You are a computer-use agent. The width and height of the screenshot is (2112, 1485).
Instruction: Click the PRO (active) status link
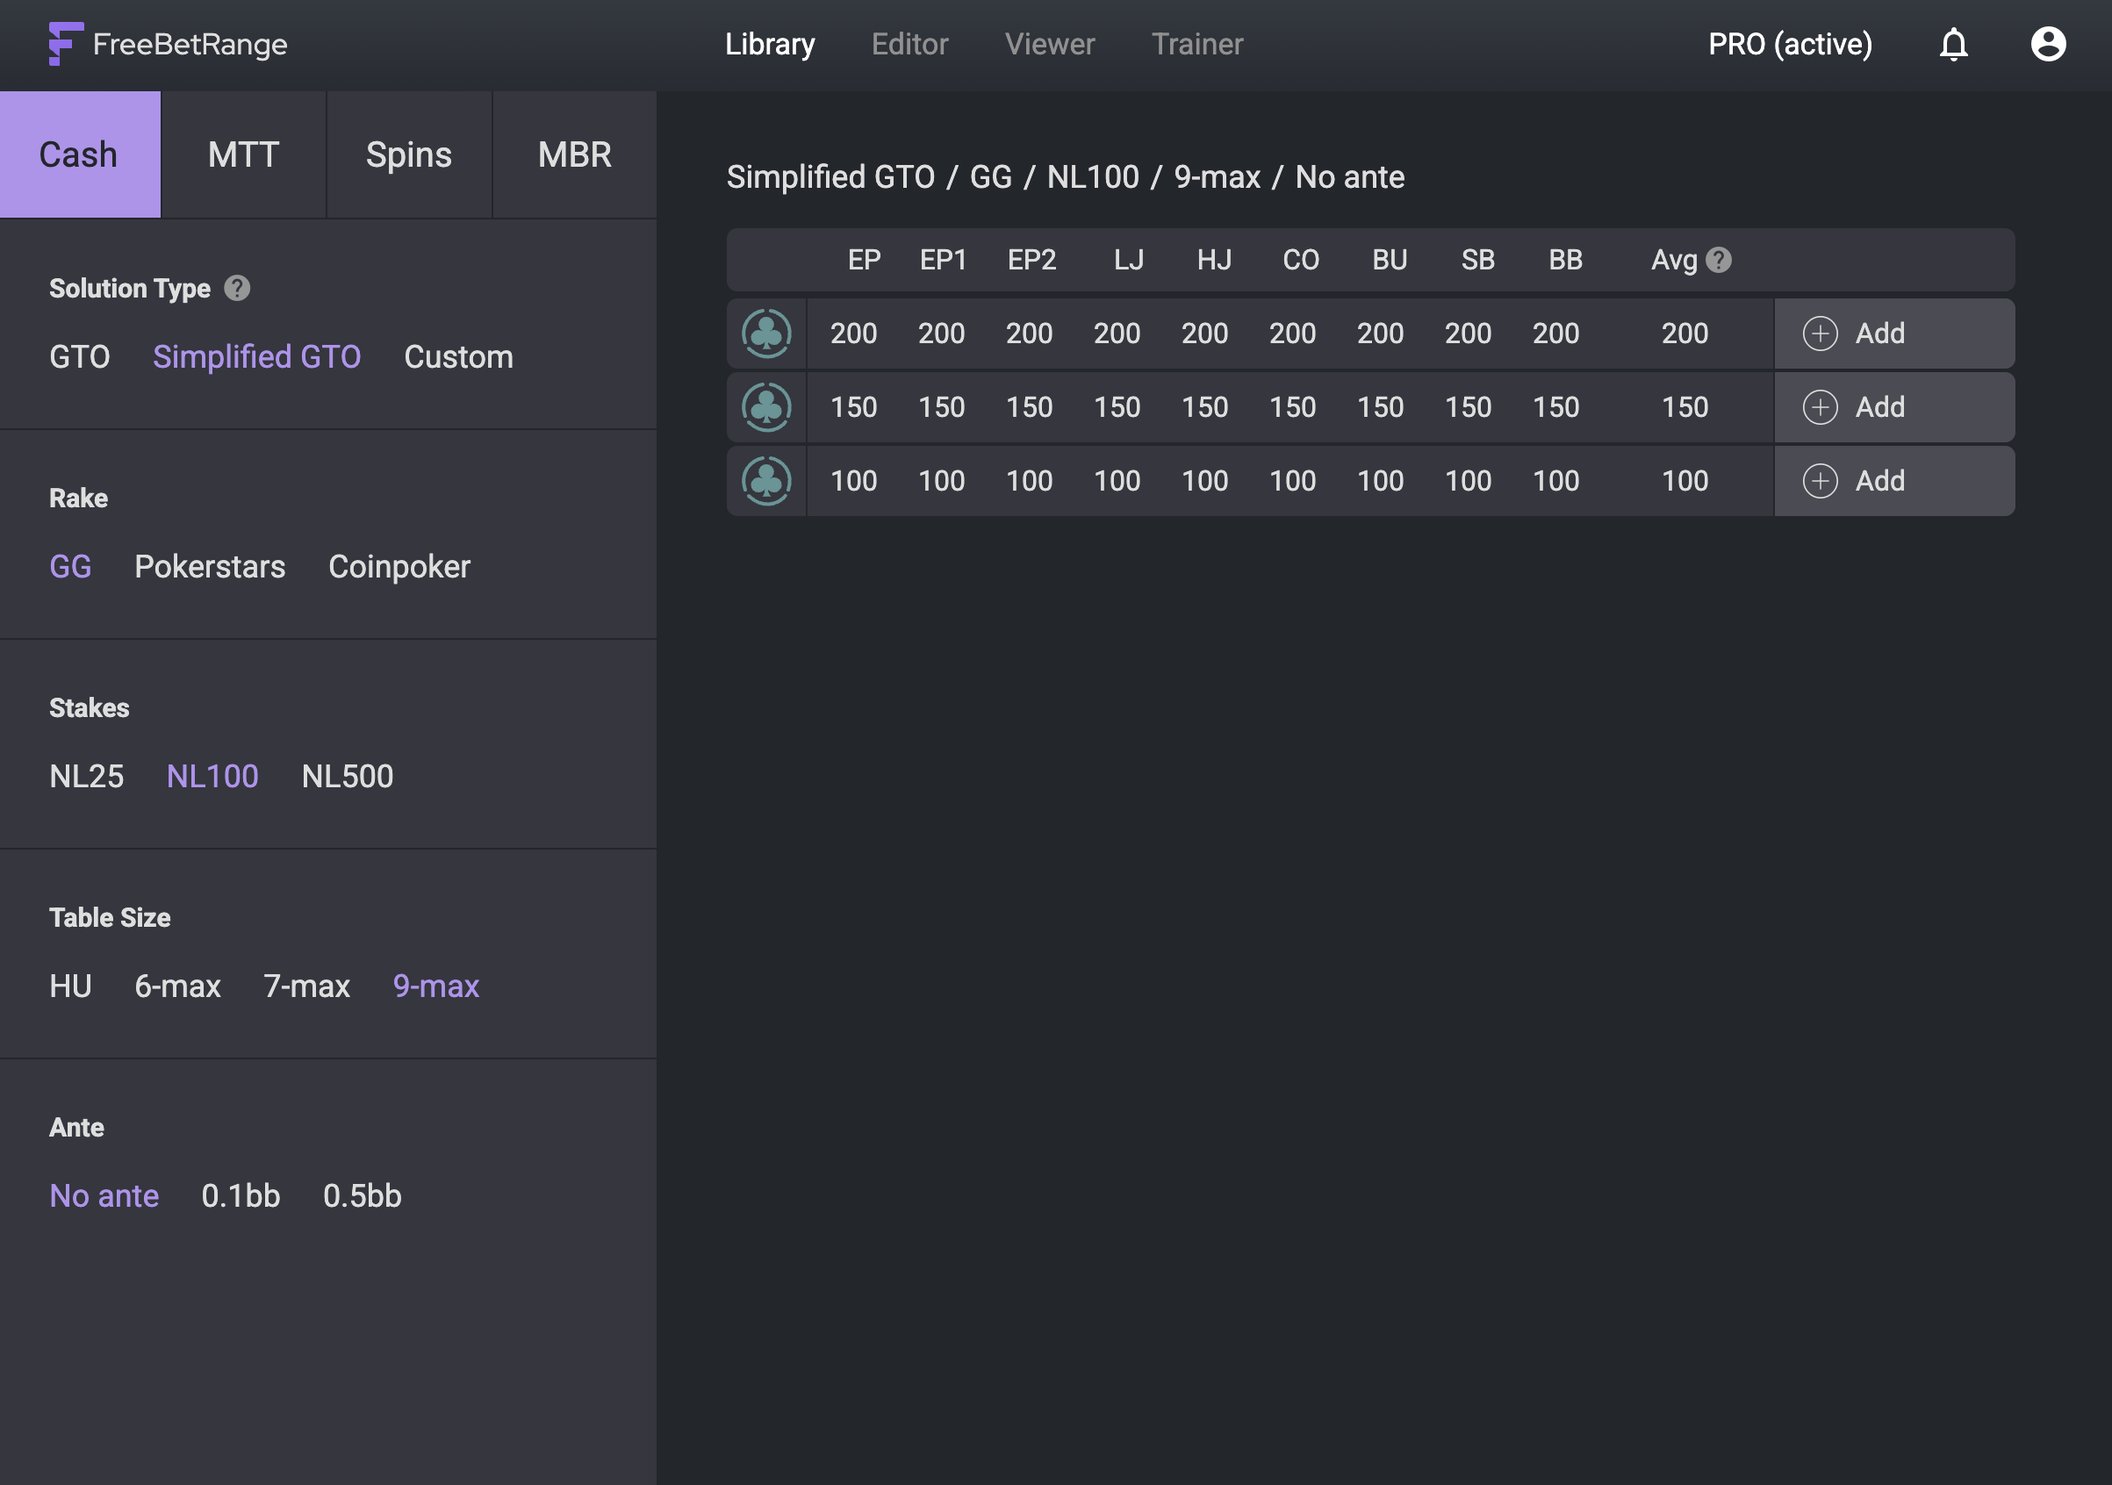tap(1789, 44)
